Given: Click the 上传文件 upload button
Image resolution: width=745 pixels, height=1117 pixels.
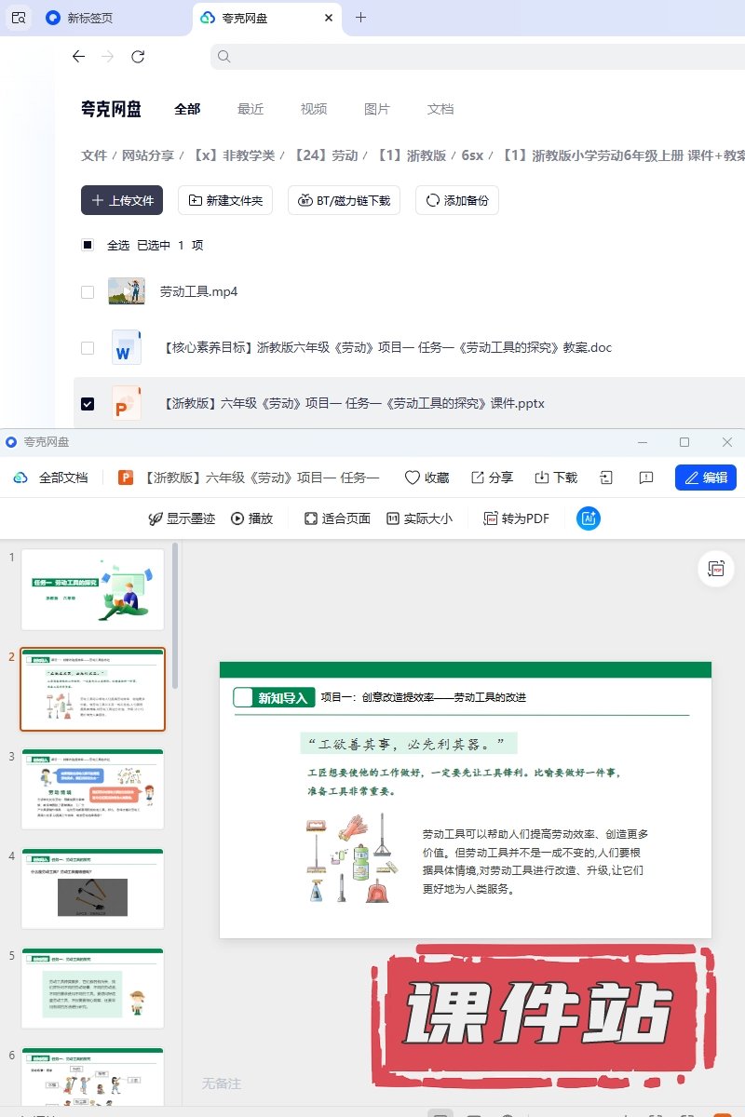Looking at the screenshot, I should (122, 200).
